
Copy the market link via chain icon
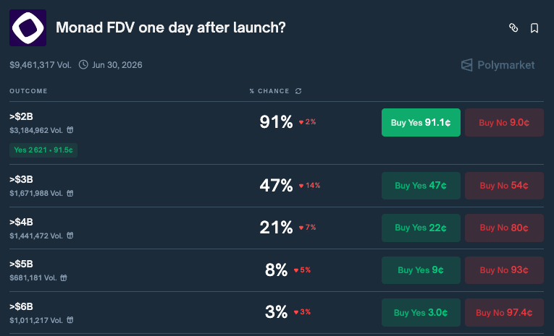point(513,28)
